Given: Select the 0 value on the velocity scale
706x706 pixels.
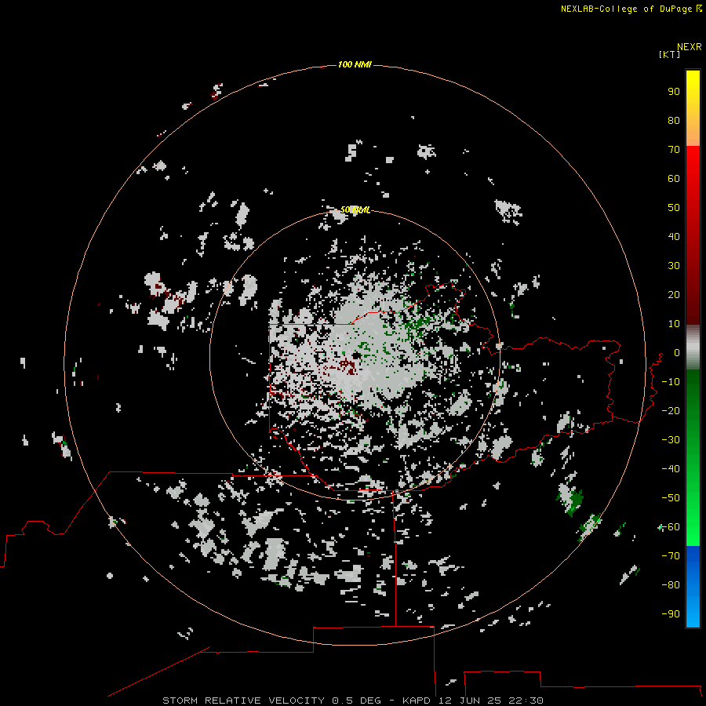Looking at the screenshot, I should 677,352.
